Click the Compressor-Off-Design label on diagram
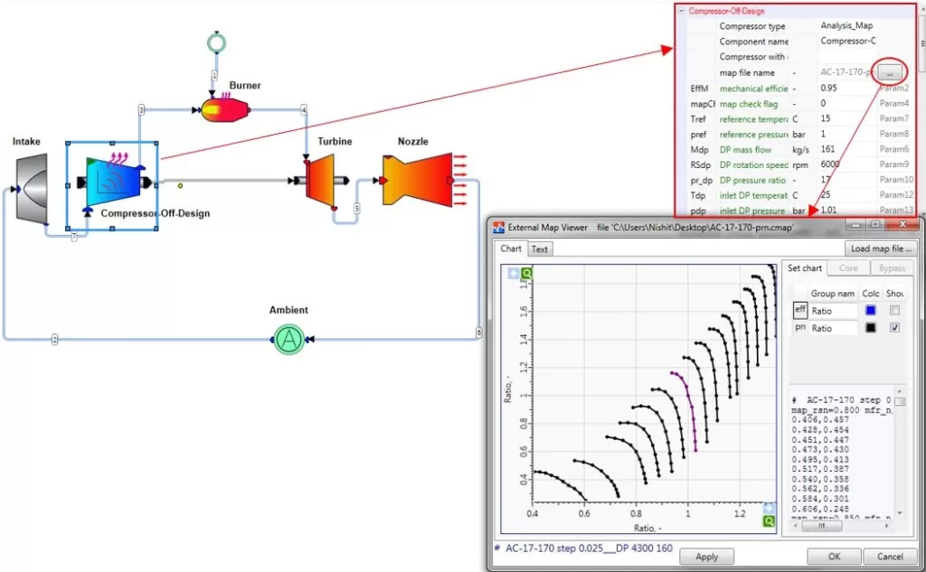The width and height of the screenshot is (926, 572). point(156,213)
